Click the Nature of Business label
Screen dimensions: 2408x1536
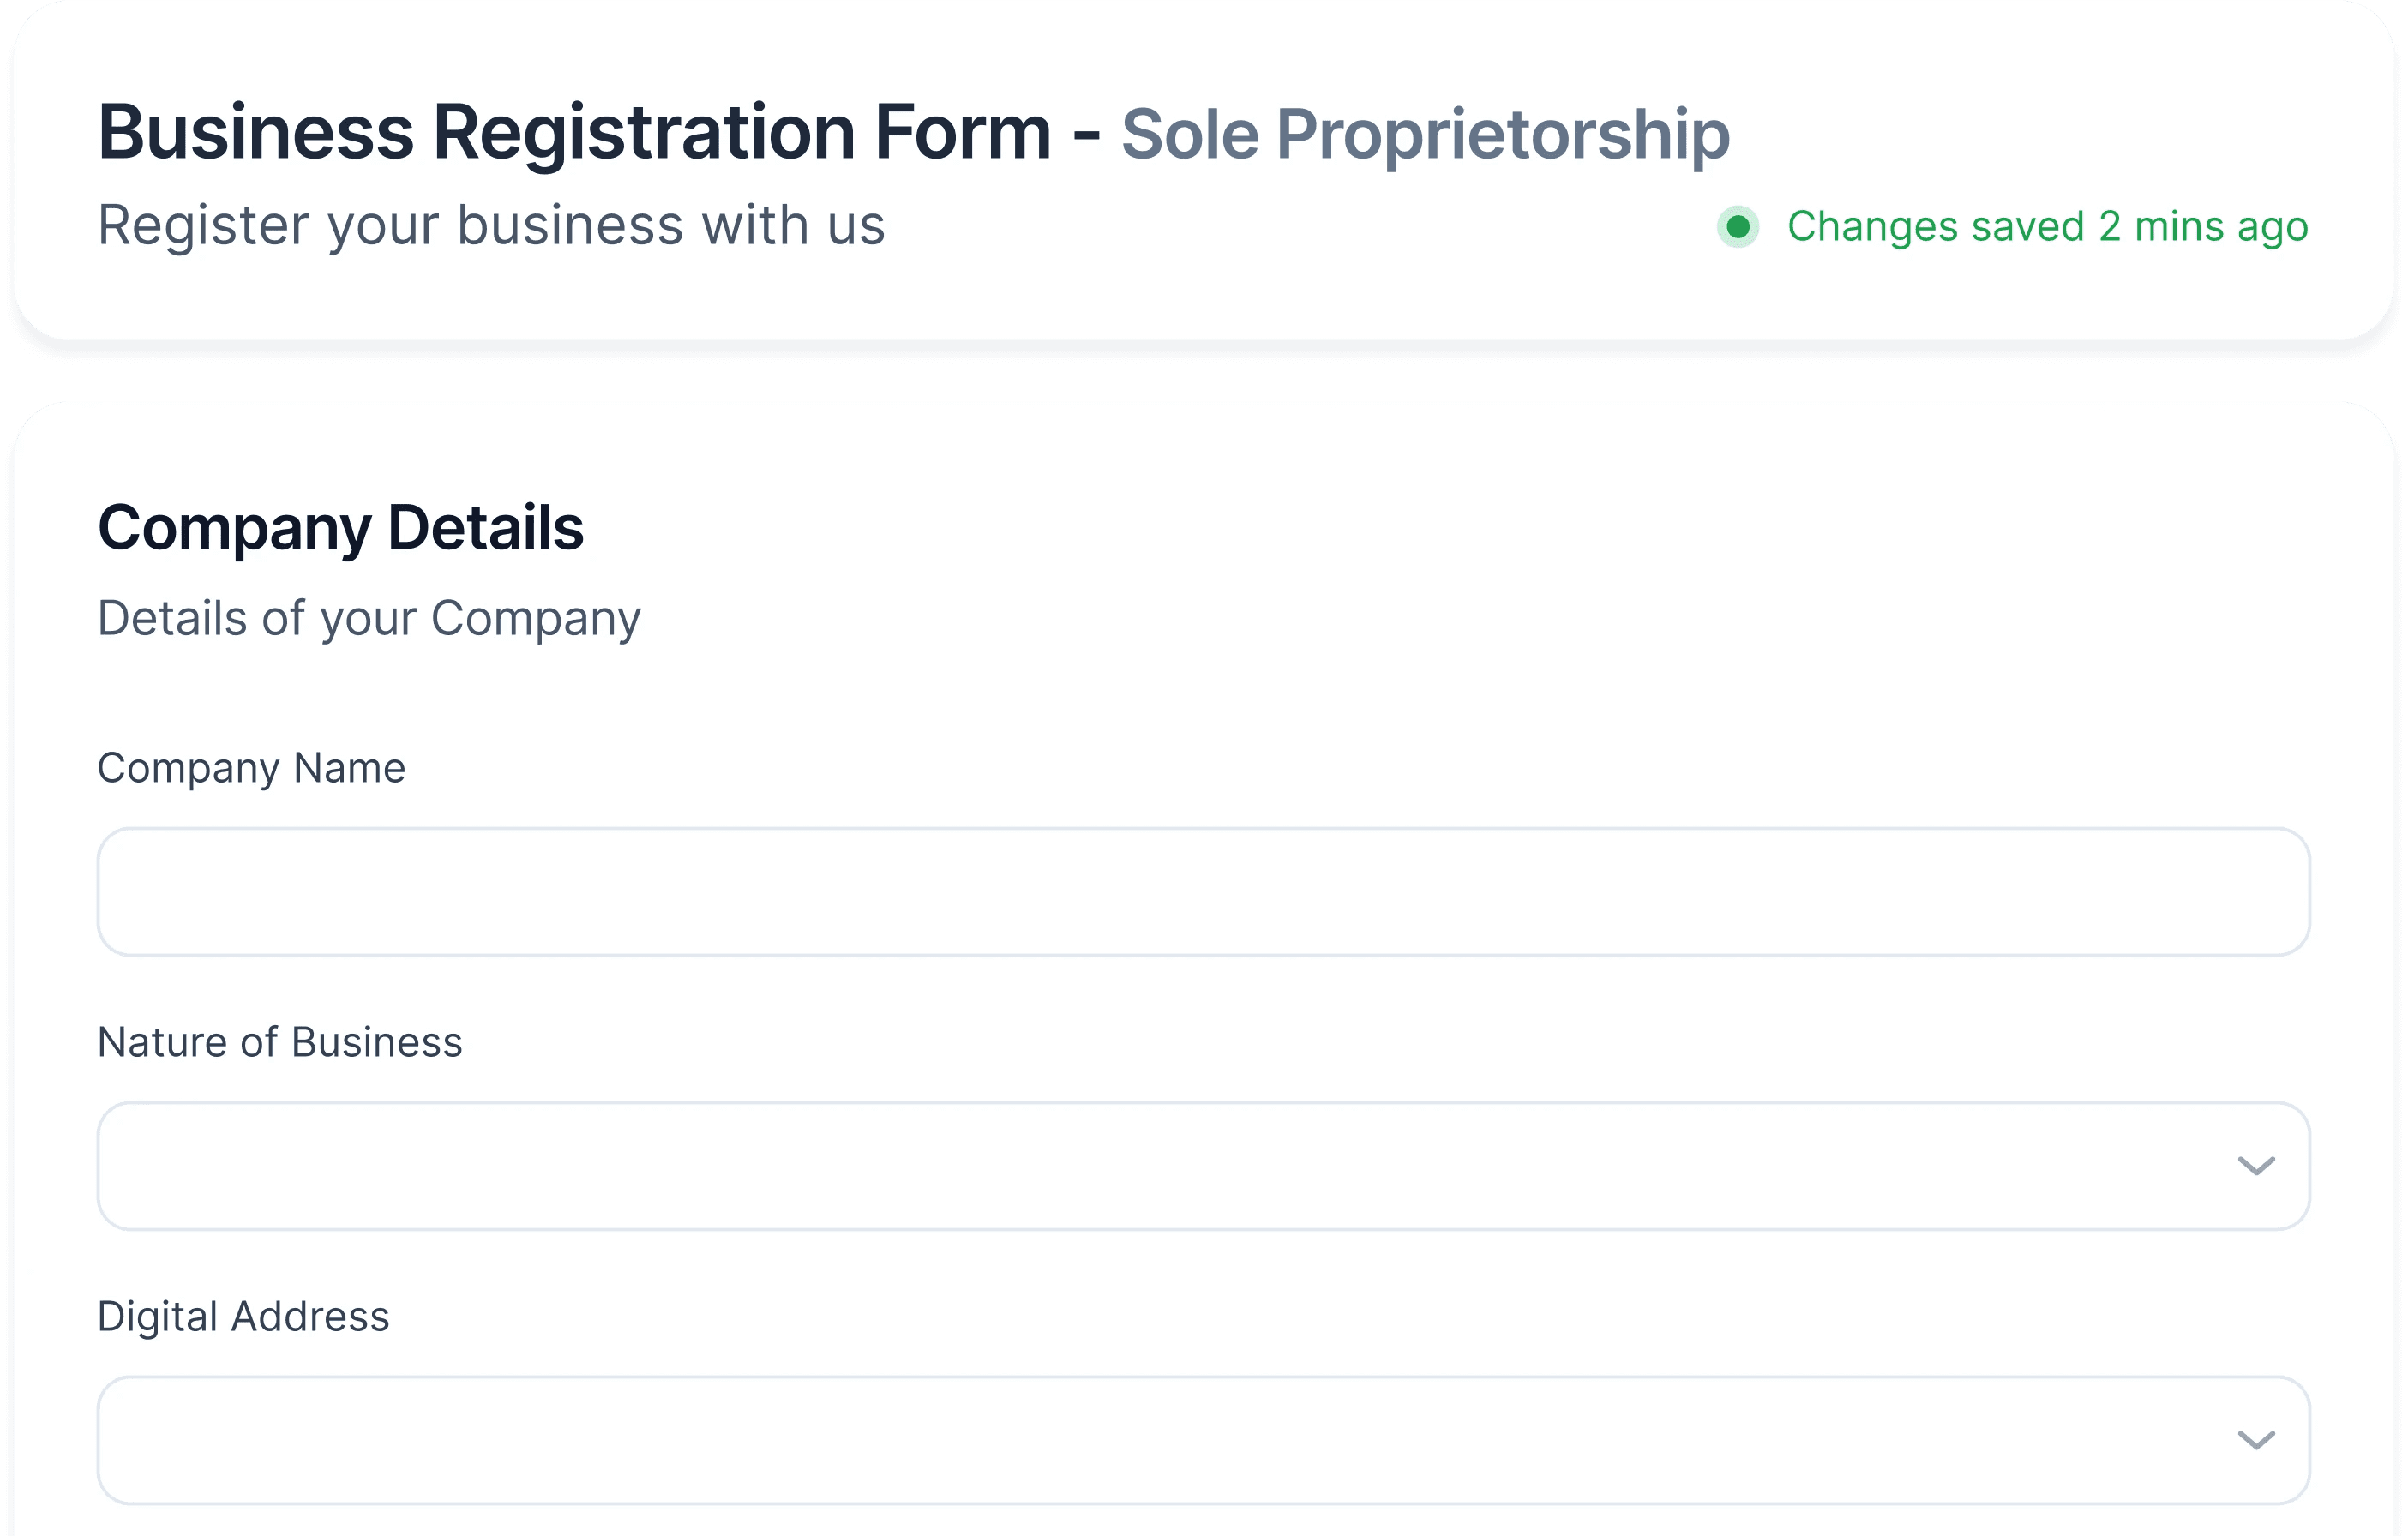click(280, 1042)
